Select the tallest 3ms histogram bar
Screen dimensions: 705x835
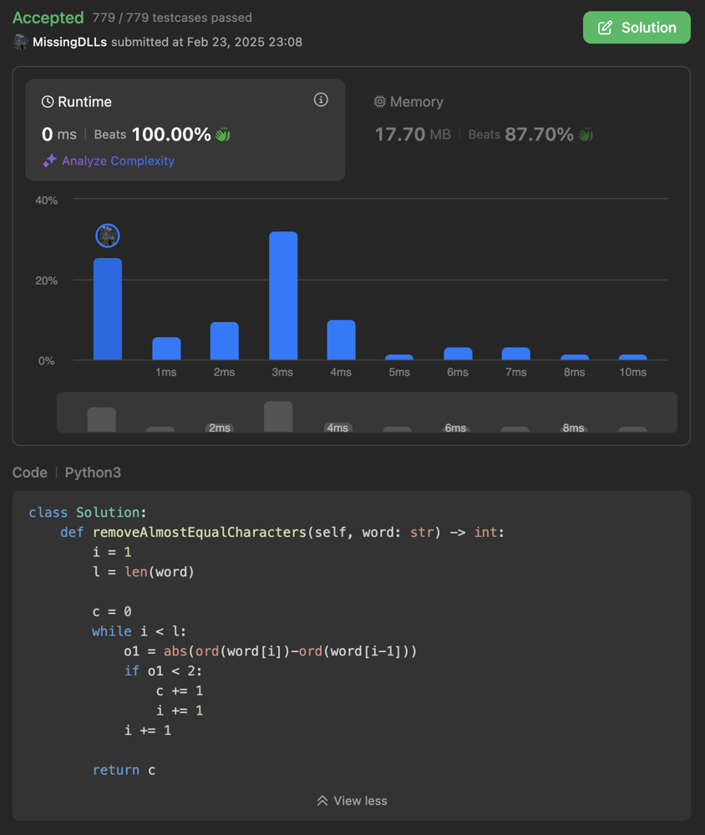click(283, 296)
